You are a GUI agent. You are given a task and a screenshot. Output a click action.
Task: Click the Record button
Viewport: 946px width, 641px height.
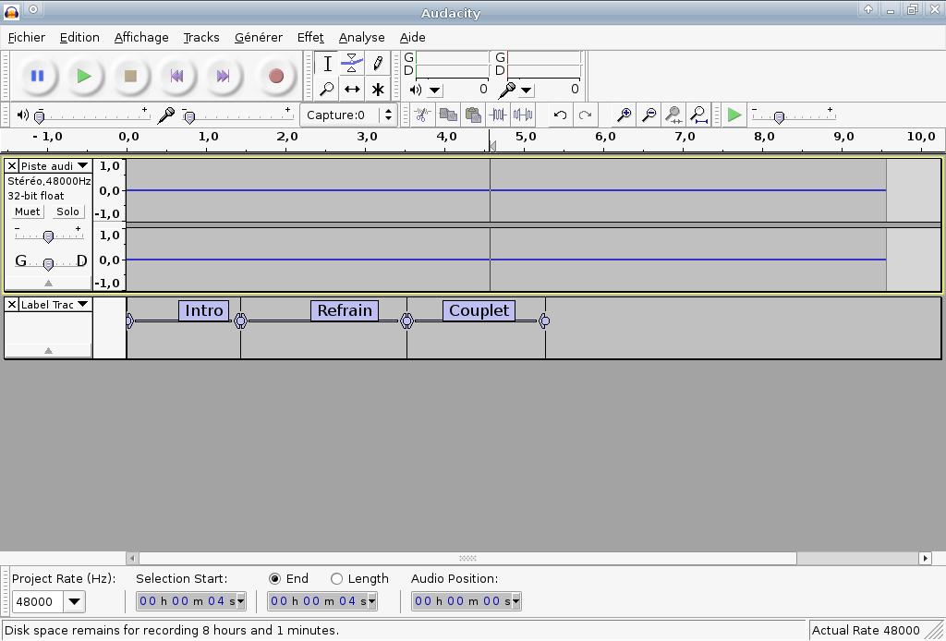pyautogui.click(x=275, y=76)
